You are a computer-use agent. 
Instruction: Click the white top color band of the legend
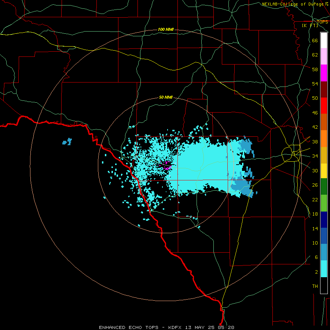[x=324, y=40]
